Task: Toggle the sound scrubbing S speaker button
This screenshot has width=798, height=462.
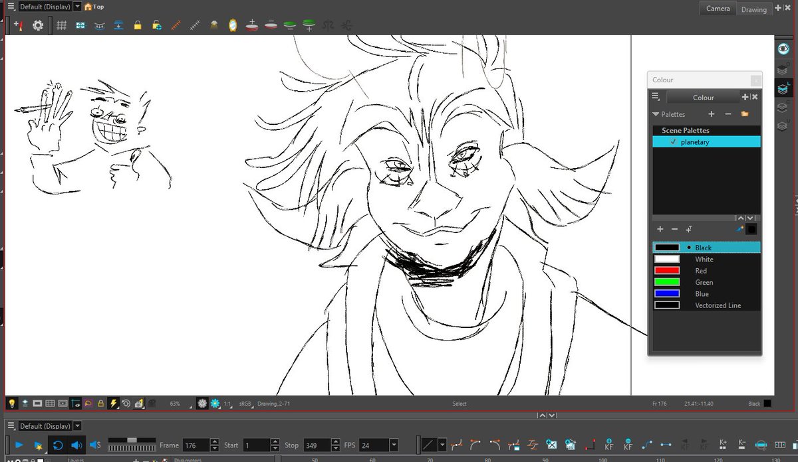Action: (95, 445)
